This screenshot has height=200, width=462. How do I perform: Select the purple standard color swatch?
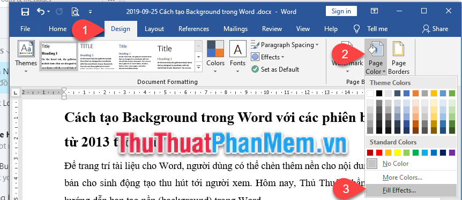(x=452, y=152)
